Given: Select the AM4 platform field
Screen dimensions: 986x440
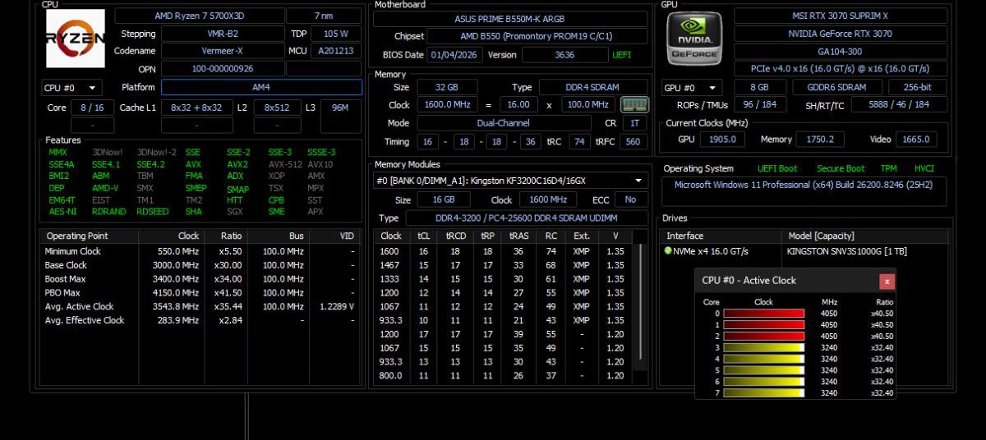Looking at the screenshot, I should (x=261, y=87).
